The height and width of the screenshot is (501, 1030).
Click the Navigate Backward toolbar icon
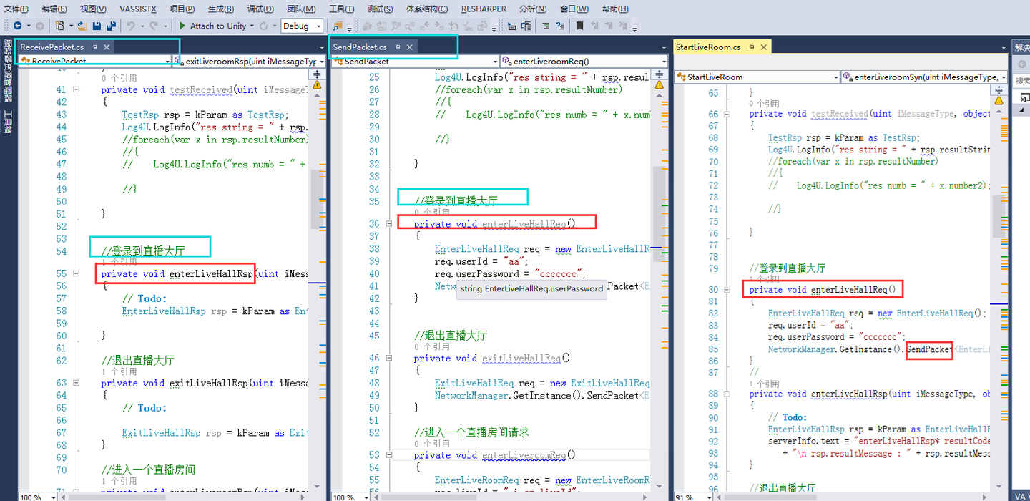(x=18, y=26)
